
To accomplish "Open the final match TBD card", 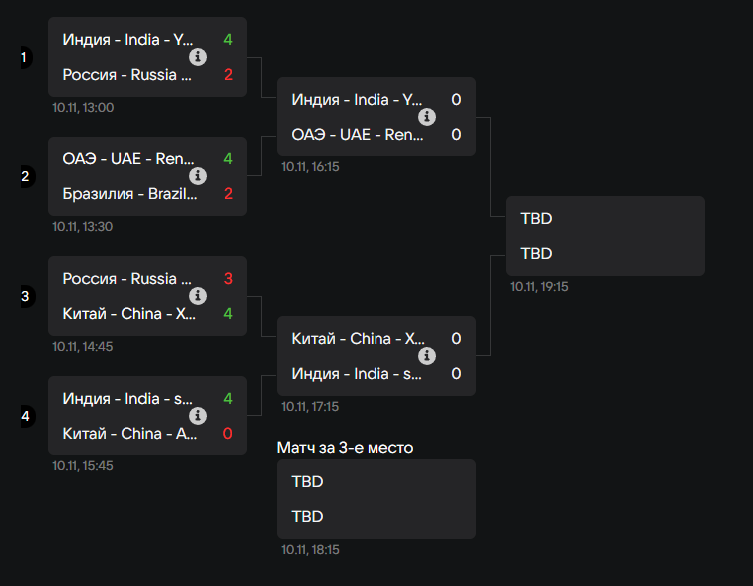I will [606, 236].
